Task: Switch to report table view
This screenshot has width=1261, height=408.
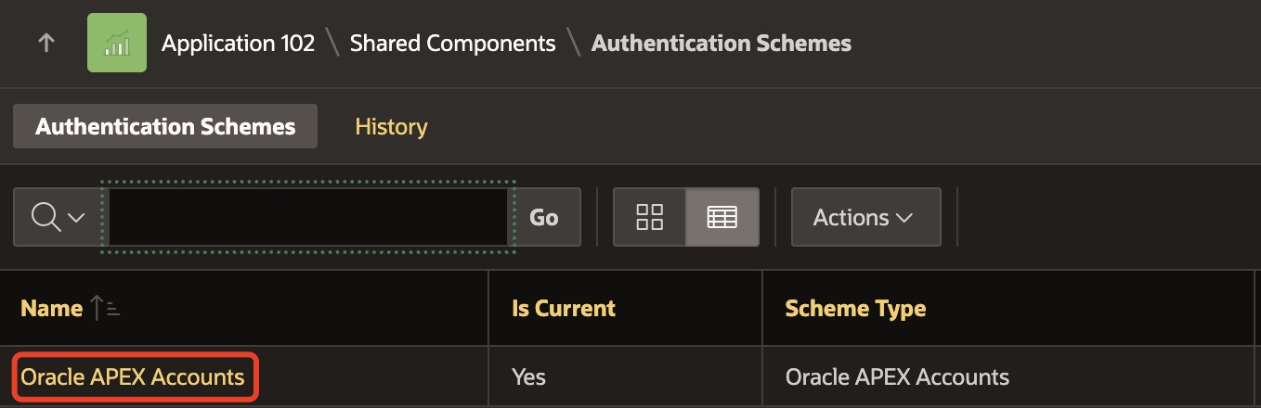Action: click(721, 217)
